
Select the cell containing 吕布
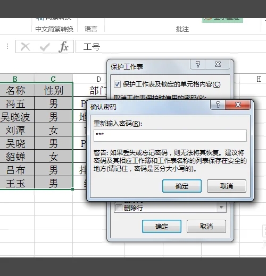pyautogui.click(x=15, y=170)
